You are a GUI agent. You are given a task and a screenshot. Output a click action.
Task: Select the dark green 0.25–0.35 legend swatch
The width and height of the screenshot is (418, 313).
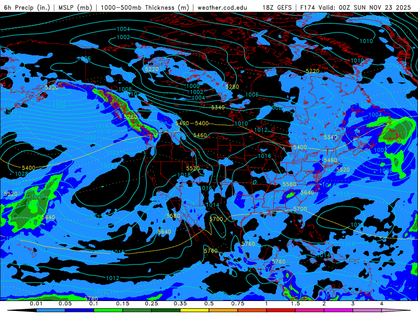(166, 310)
